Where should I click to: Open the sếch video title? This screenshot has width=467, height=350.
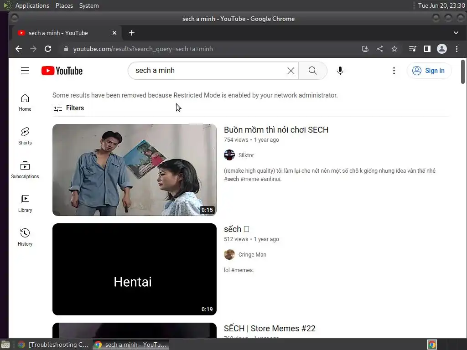point(237,229)
